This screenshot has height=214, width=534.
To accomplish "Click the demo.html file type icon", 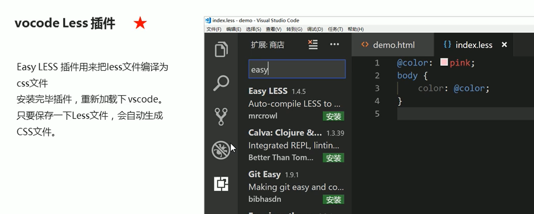I will click(364, 45).
